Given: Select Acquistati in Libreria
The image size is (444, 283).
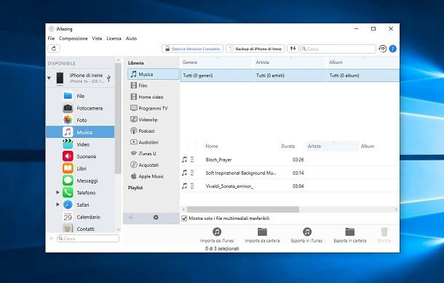Looking at the screenshot, I should pos(154,165).
